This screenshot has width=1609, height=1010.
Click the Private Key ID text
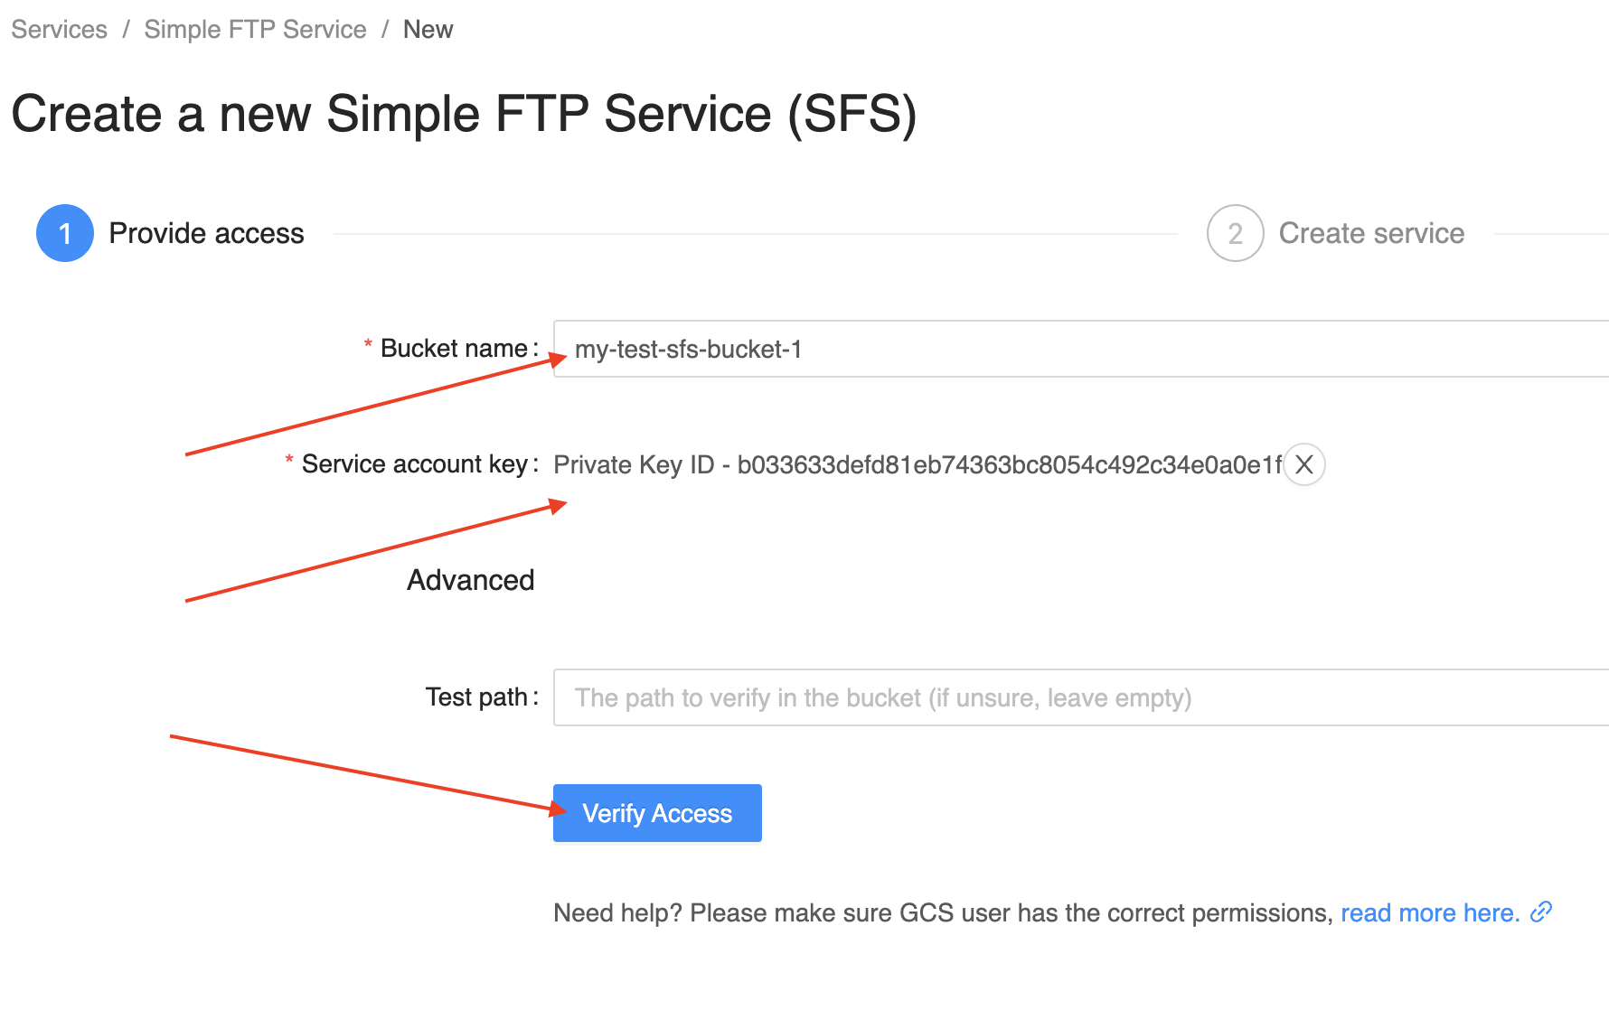(x=917, y=465)
